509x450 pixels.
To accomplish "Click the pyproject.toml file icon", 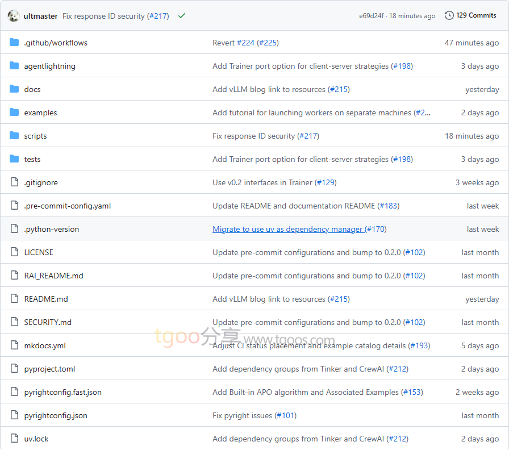I will (14, 369).
